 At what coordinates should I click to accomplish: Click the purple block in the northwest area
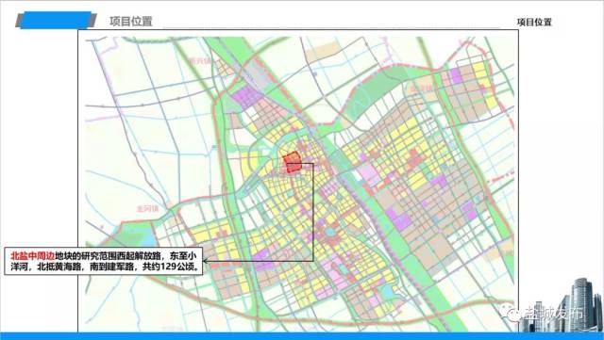[246, 96]
